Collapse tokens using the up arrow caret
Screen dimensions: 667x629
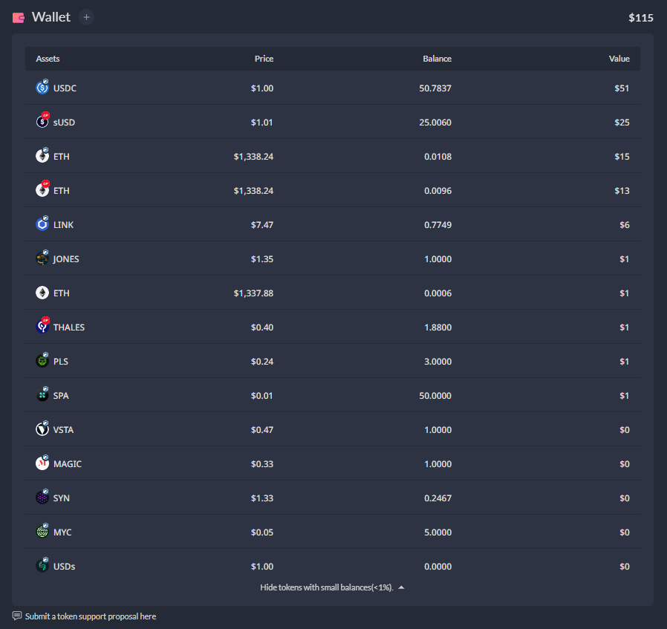click(x=401, y=587)
